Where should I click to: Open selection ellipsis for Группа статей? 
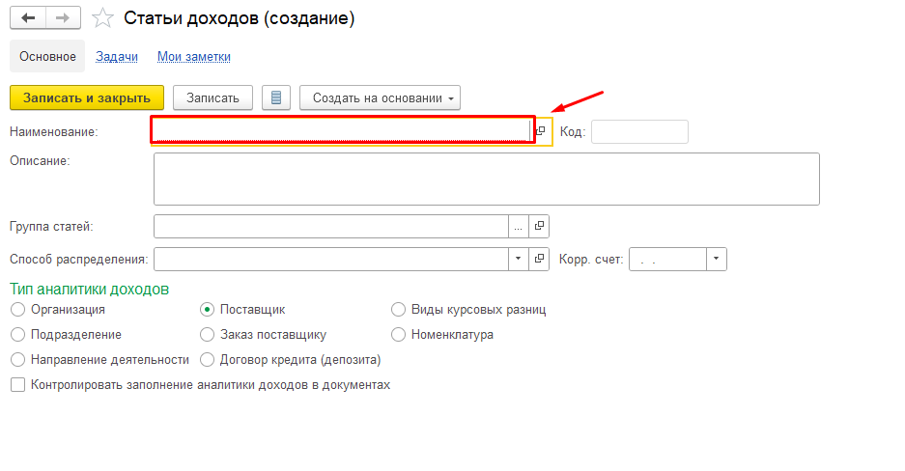pyautogui.click(x=519, y=226)
